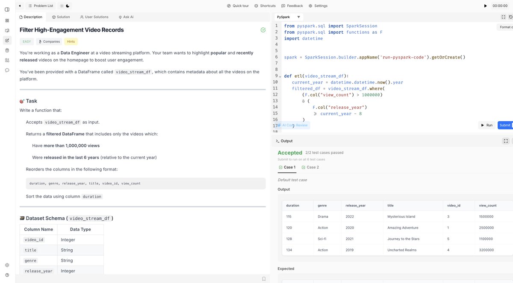
Task: Switch to light mode sun icon
Action: (x=62, y=6)
